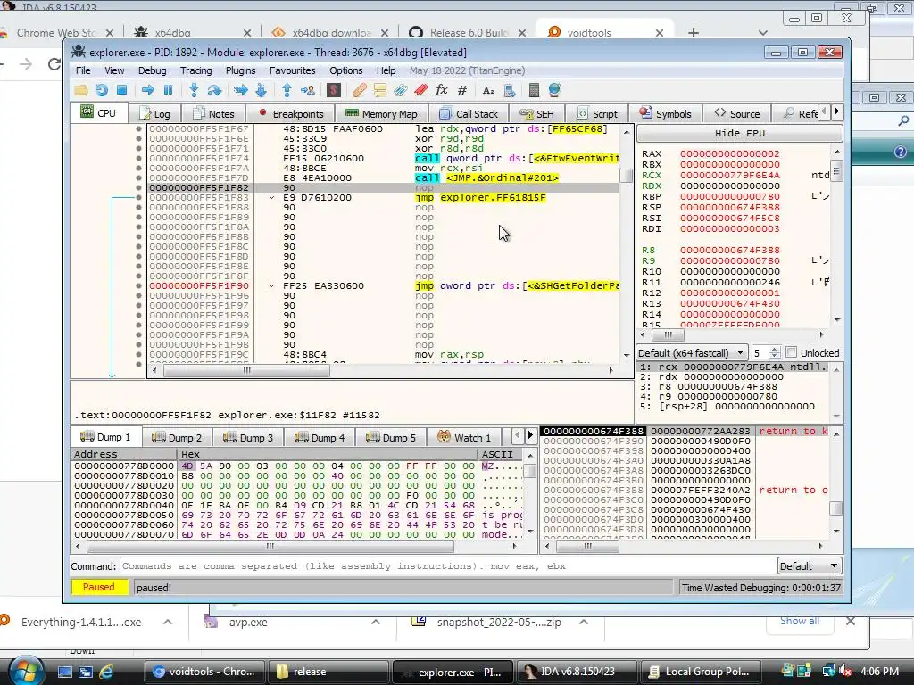Open the calling convention dropdown
Viewport: 914px width, 685px height.
pos(692,353)
